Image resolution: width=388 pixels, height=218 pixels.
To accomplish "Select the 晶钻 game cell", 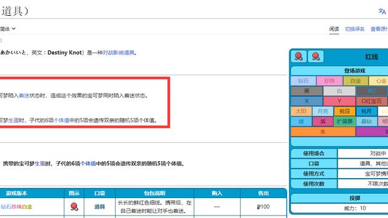I will click(x=366, y=121).
